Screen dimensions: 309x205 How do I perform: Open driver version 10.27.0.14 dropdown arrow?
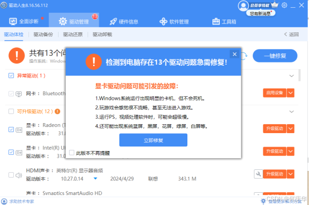tap(95, 179)
